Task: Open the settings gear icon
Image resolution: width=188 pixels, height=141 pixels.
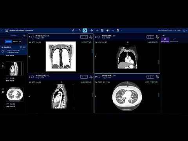Action: coord(184,30)
